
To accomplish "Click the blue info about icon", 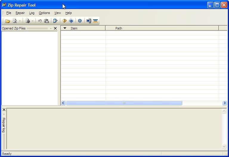I will pyautogui.click(x=71, y=21).
